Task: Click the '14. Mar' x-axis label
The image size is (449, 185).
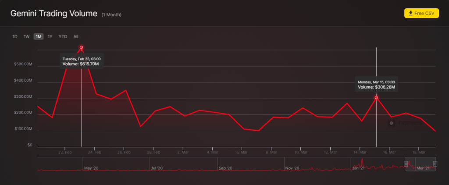Action: point(360,152)
